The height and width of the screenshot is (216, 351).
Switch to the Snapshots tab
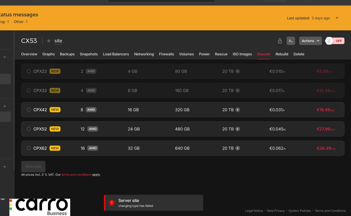(x=89, y=54)
